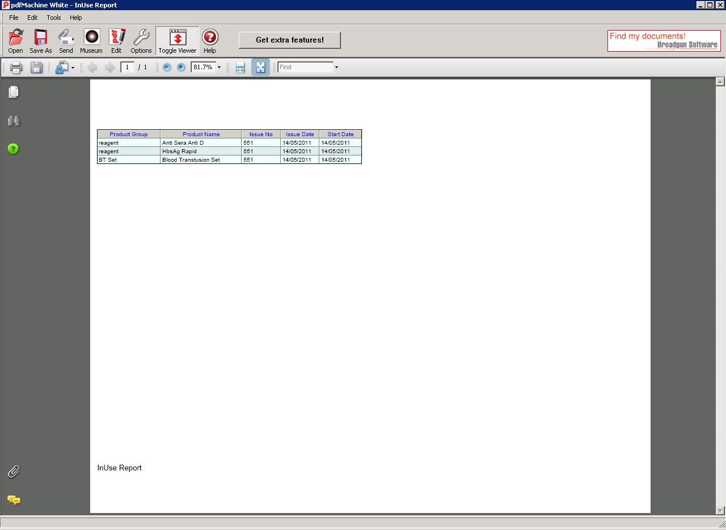Expand arrow next to print setup icon
The height and width of the screenshot is (530, 726).
[x=73, y=68]
